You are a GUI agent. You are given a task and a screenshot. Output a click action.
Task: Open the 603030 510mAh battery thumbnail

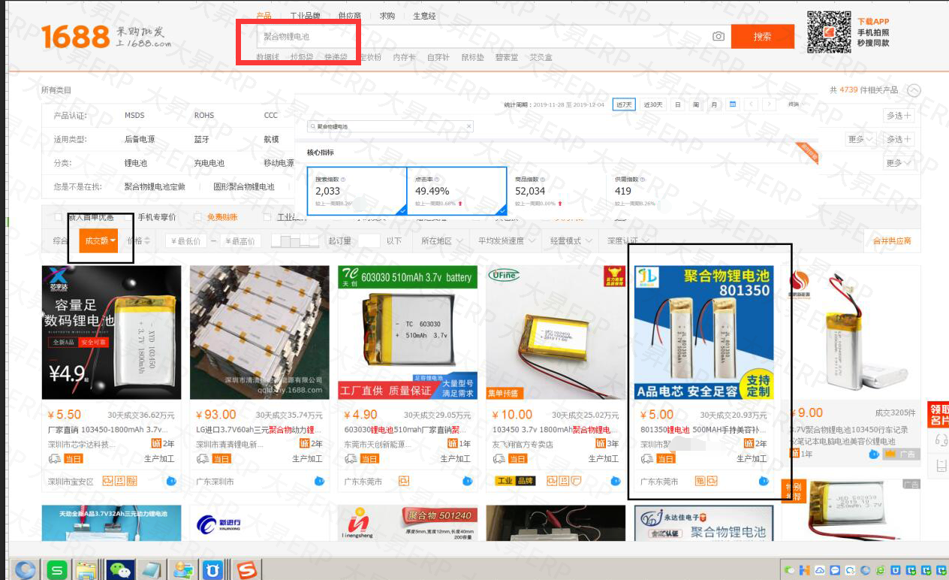coord(408,332)
